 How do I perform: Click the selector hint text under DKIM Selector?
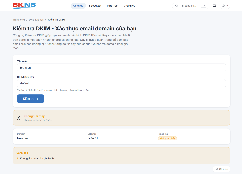point(53,90)
